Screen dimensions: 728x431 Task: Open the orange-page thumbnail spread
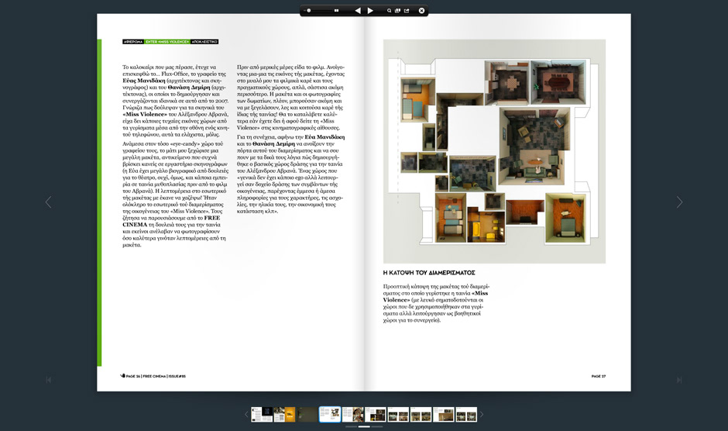(x=284, y=414)
